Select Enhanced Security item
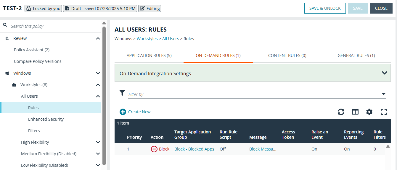The height and width of the screenshot is (170, 397). pyautogui.click(x=46, y=119)
